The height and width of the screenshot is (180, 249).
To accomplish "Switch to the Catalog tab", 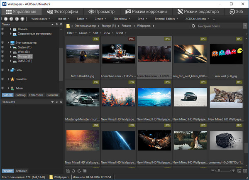I will click(x=20, y=95).
